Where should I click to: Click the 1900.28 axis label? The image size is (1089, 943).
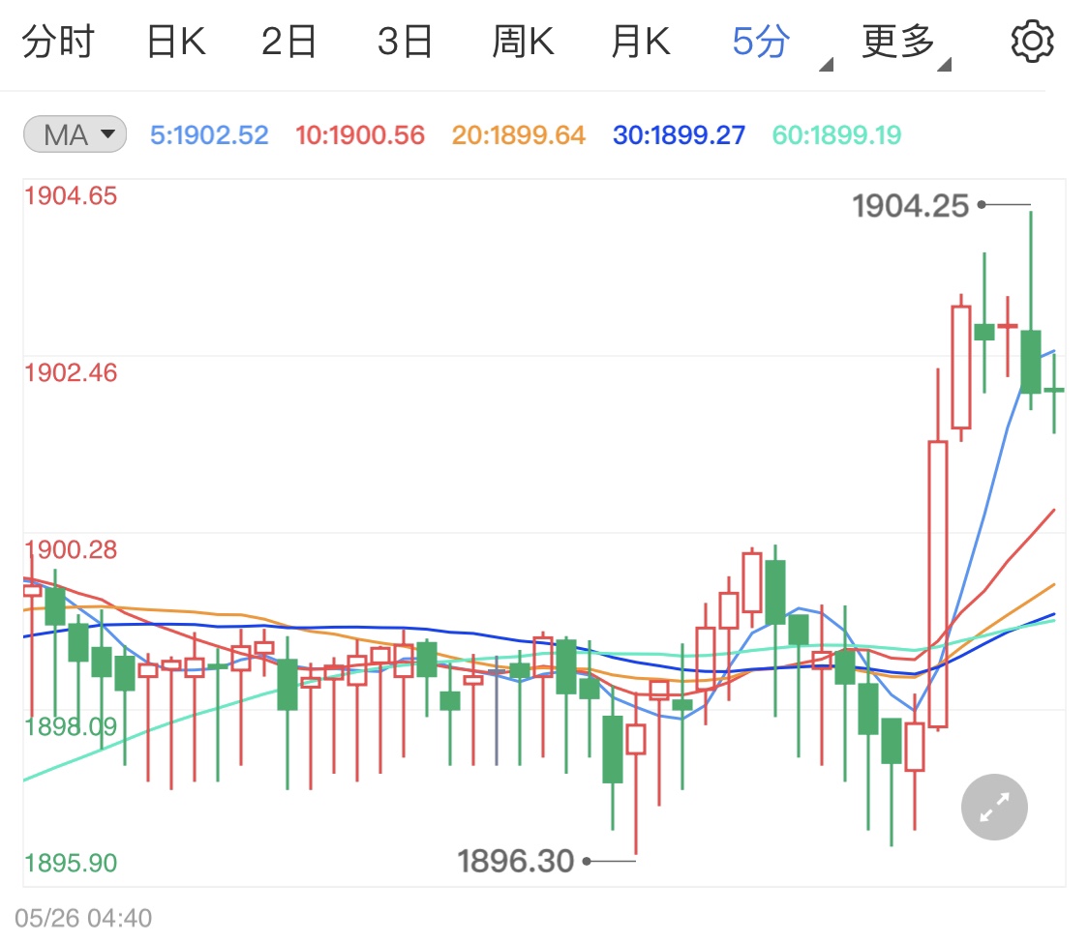click(x=71, y=550)
